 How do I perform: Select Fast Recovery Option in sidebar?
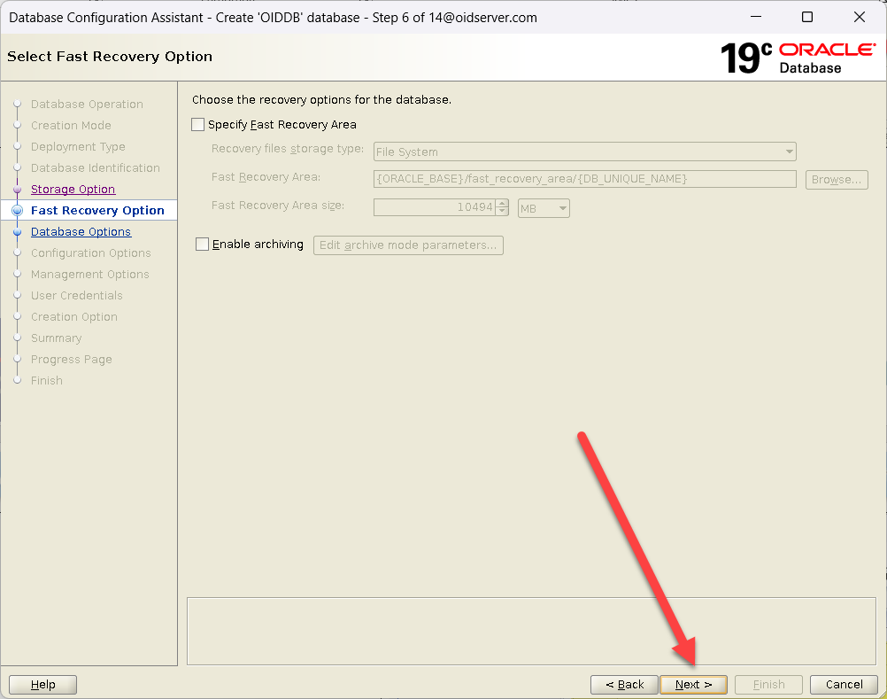click(x=97, y=211)
